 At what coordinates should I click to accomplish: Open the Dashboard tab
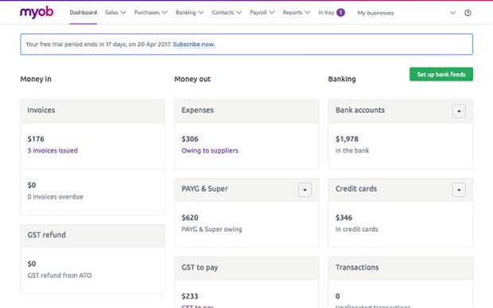coord(83,13)
